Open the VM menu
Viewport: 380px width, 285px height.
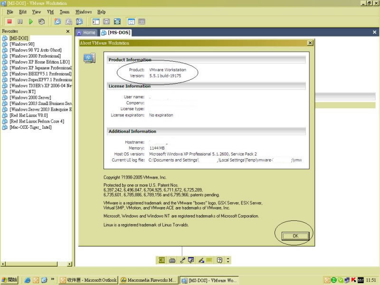pyautogui.click(x=50, y=11)
